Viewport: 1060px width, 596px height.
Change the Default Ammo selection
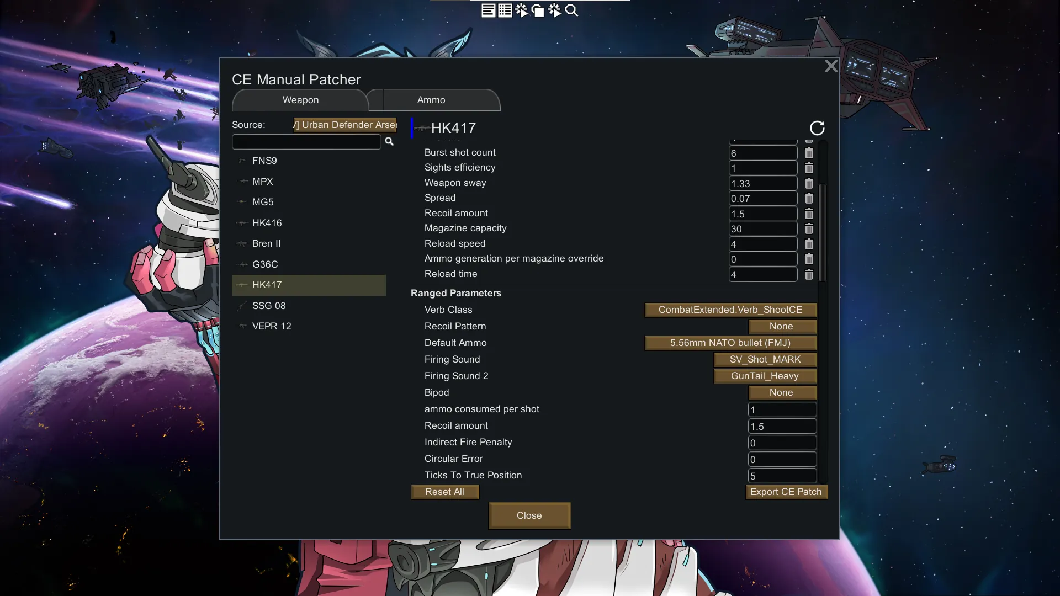click(730, 343)
